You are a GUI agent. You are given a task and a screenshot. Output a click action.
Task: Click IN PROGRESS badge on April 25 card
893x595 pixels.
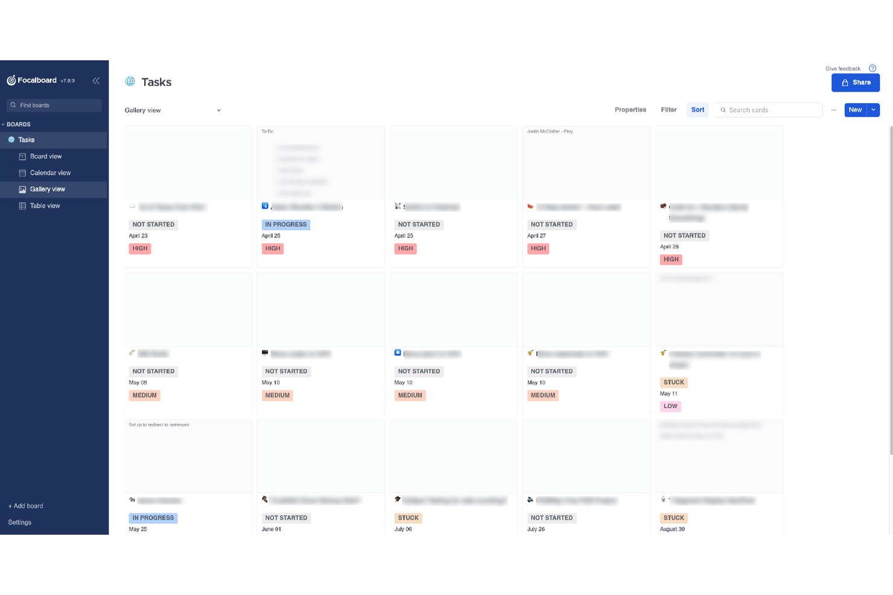[286, 224]
